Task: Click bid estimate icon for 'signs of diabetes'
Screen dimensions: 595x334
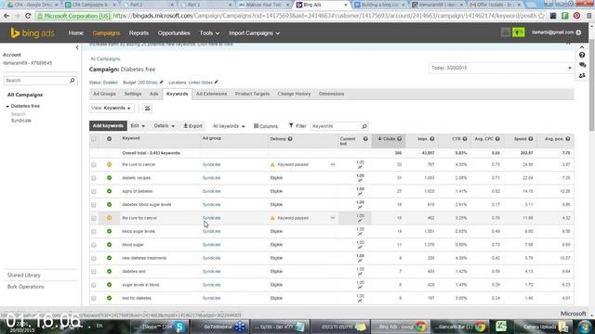Action: coord(360,194)
